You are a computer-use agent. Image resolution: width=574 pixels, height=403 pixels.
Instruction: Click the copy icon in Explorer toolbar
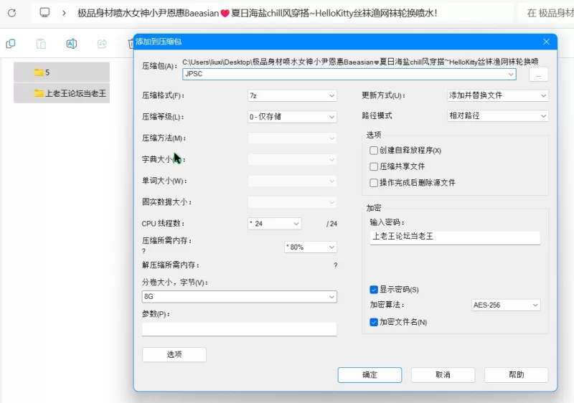point(11,44)
